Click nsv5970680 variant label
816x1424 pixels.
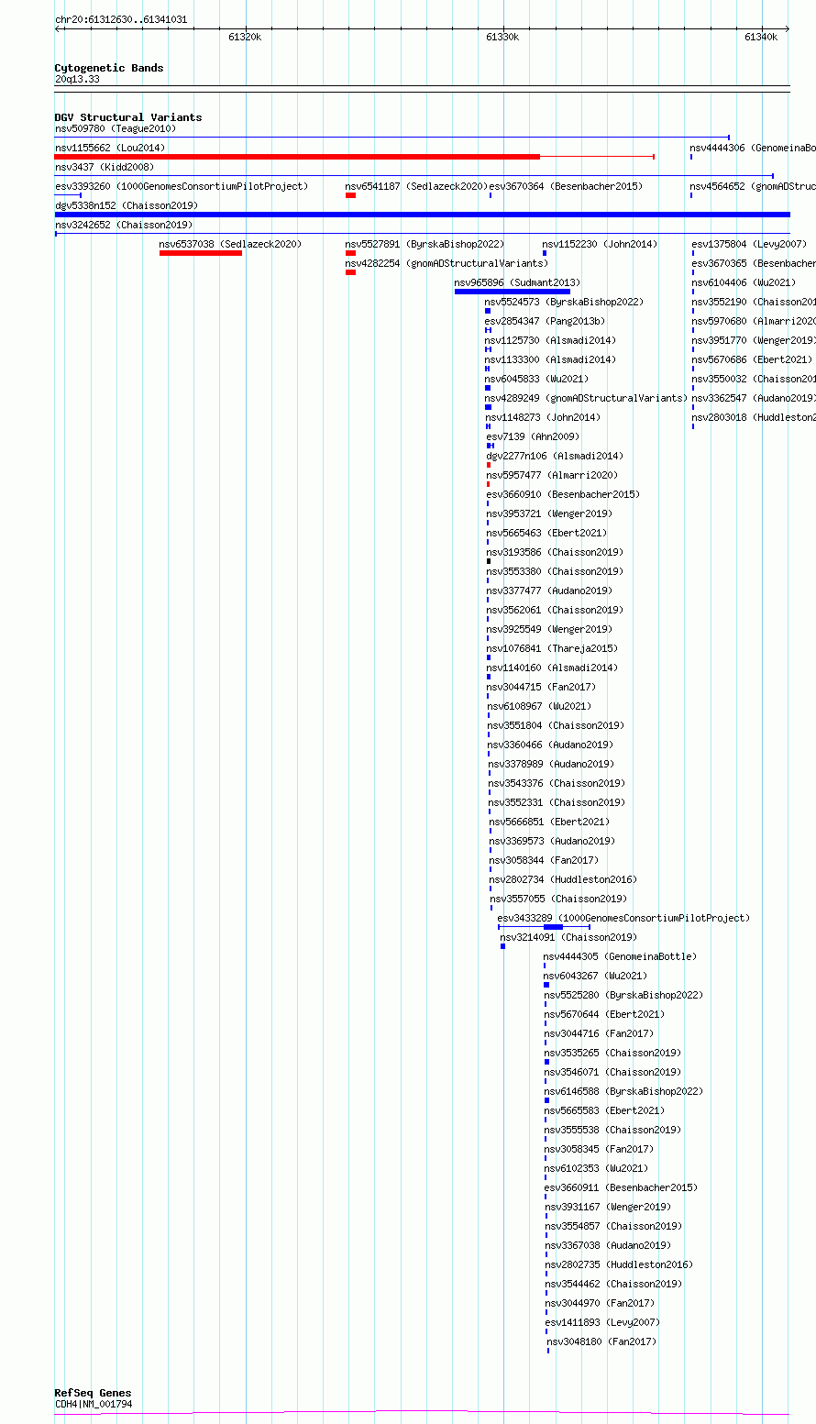(x=754, y=321)
